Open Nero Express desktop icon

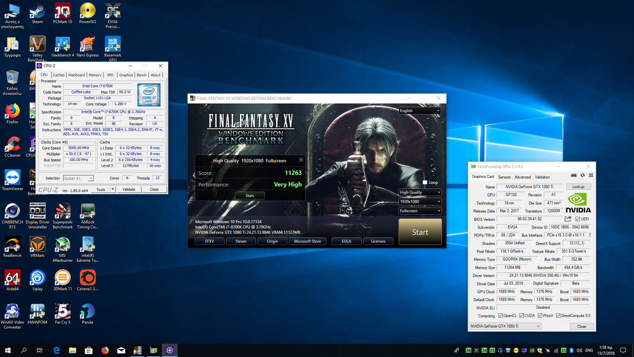coord(88,47)
